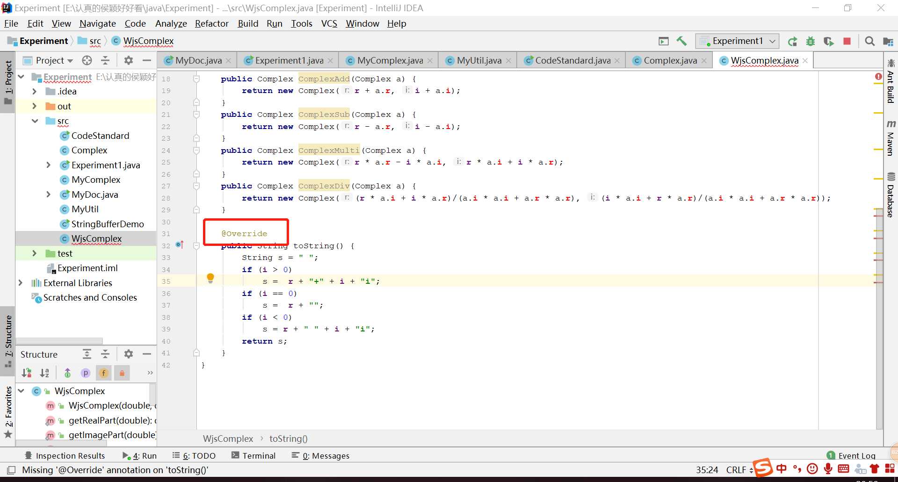Hide the Project panel with minus icon
Image resolution: width=898 pixels, height=482 pixels.
point(147,60)
